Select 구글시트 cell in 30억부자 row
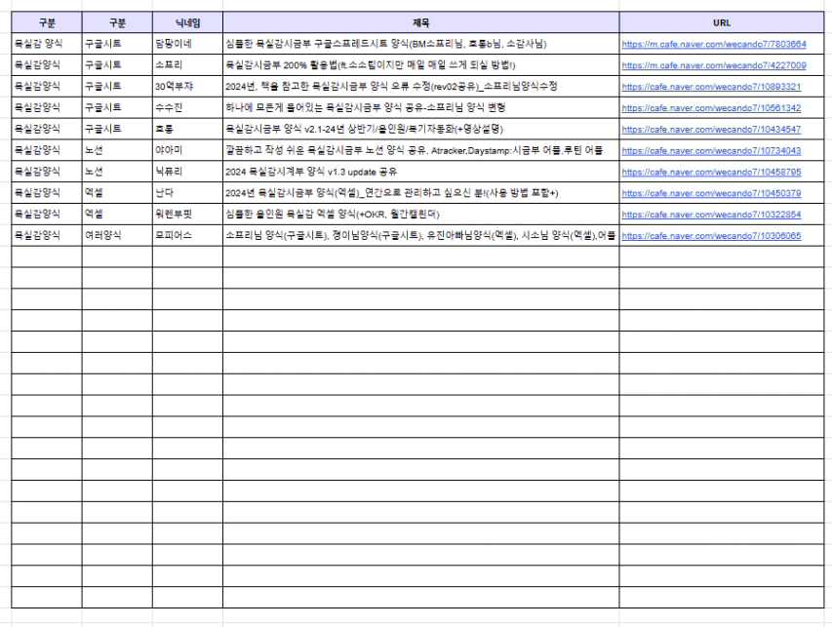 117,86
